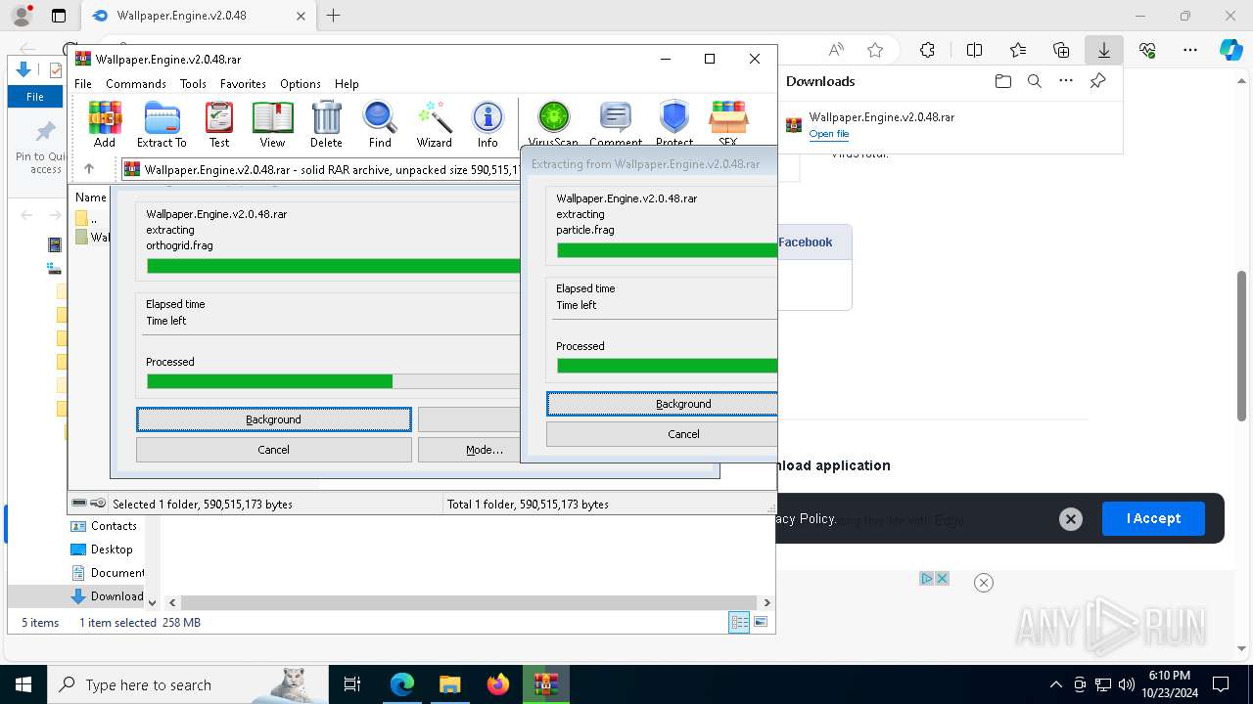
Task: Pin the Downloads panel
Action: [1098, 81]
